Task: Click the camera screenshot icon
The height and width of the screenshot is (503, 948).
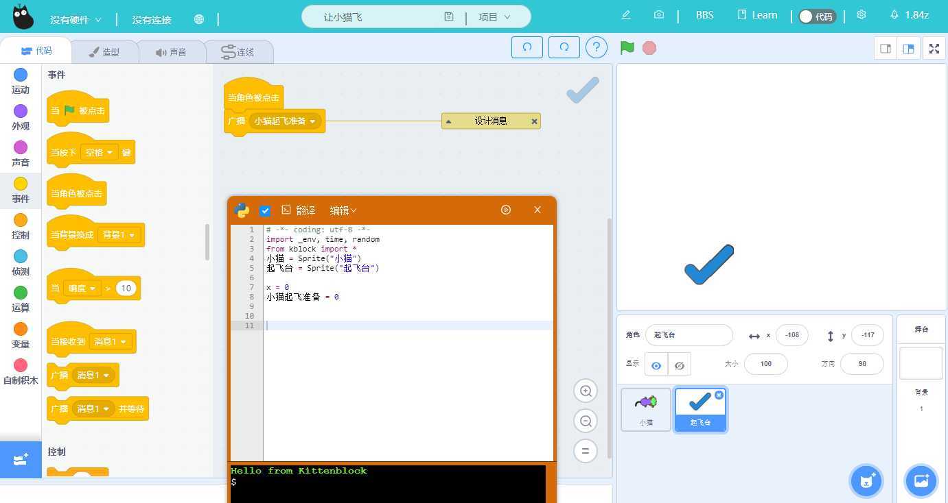Action: click(x=659, y=14)
